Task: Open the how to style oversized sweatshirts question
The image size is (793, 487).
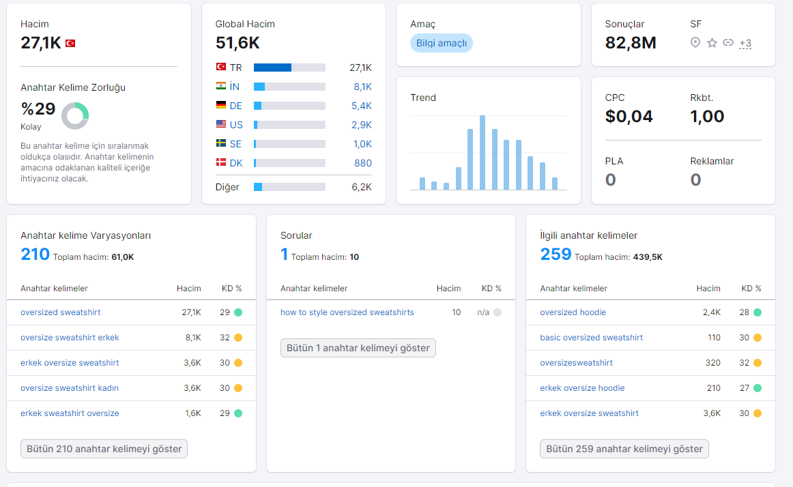Action: tap(347, 312)
